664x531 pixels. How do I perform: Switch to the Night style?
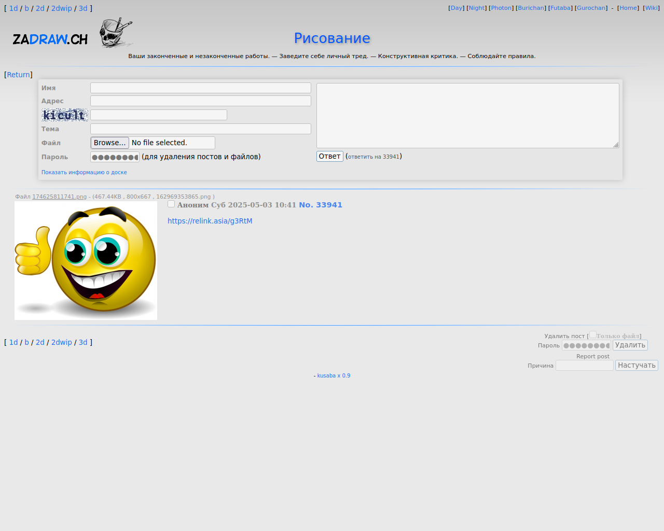(477, 8)
